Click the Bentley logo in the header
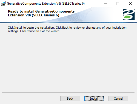The width and height of the screenshot is (137, 104). (129, 14)
